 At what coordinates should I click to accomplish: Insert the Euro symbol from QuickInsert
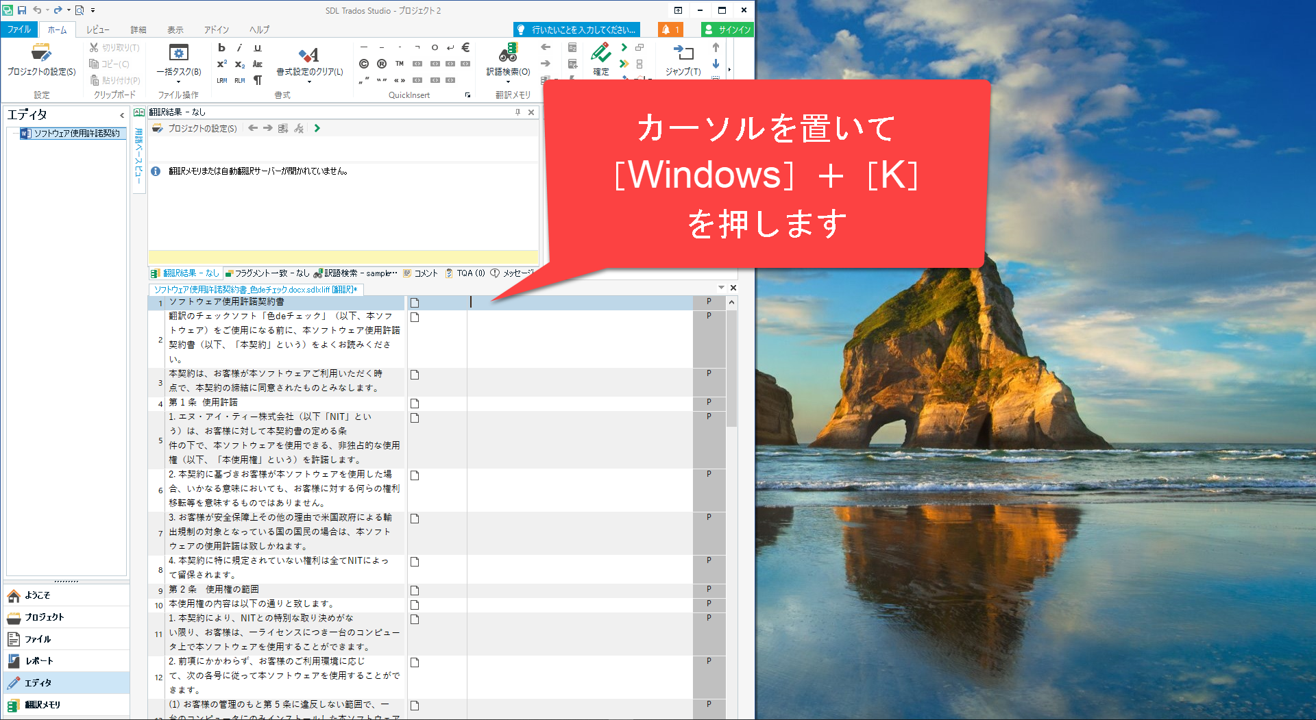[x=465, y=47]
